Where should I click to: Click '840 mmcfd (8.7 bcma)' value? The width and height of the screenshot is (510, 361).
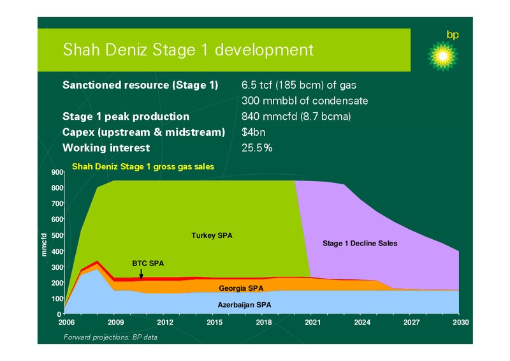[296, 117]
